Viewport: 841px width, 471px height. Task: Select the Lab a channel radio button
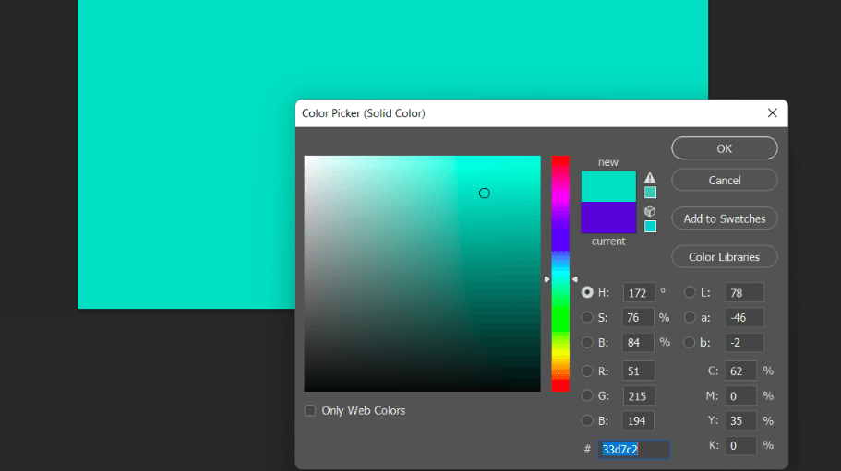(x=690, y=317)
